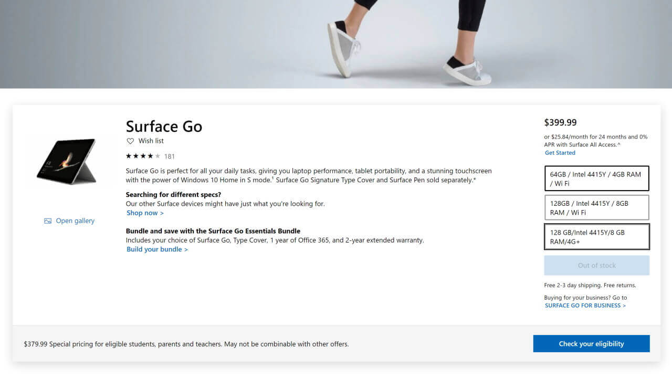Click the Wish list heart icon
Image resolution: width=672 pixels, height=378 pixels.
coord(130,141)
